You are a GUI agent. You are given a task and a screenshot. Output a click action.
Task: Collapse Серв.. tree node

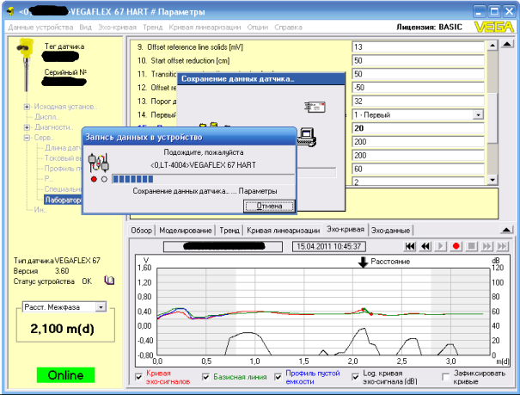27,138
